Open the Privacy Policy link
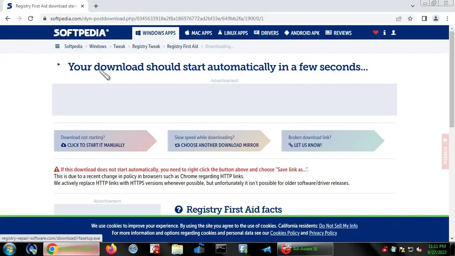 323,233
